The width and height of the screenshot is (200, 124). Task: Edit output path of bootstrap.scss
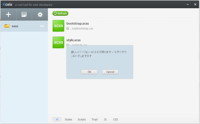click(68, 29)
